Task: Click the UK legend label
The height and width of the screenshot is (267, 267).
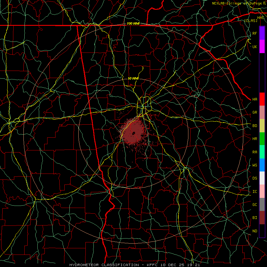Action: tap(255, 47)
